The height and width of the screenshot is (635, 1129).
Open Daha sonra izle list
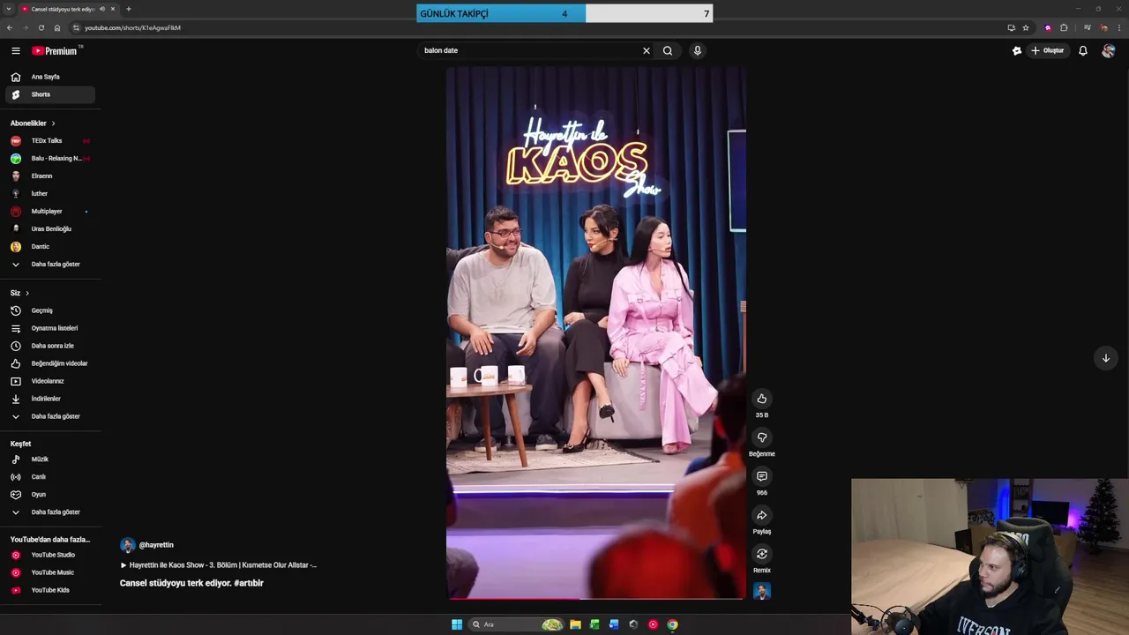pos(50,346)
